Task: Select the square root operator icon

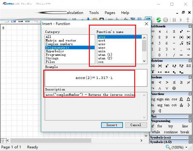Action: 181,43
